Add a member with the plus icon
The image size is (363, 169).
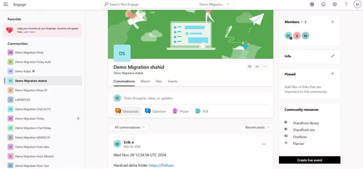pyautogui.click(x=333, y=22)
